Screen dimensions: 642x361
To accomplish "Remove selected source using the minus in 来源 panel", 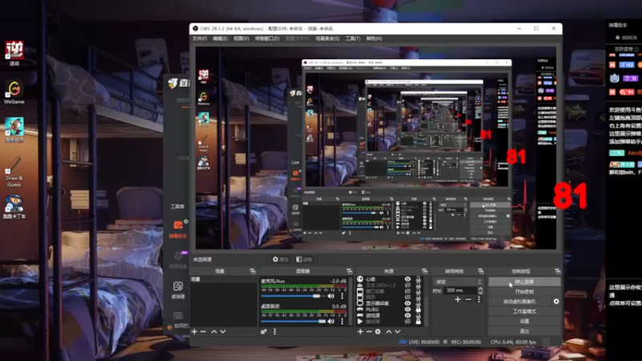I will 369,331.
